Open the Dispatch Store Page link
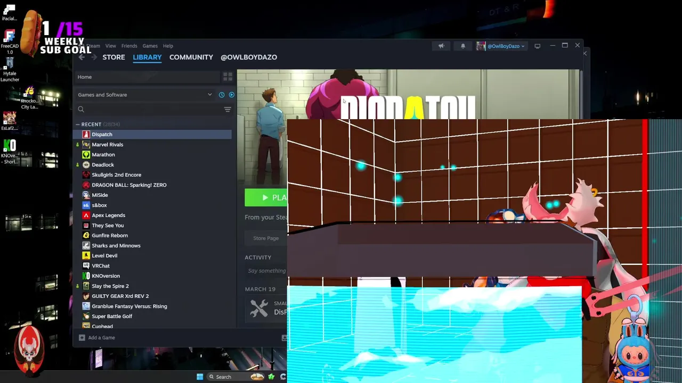 (266, 238)
